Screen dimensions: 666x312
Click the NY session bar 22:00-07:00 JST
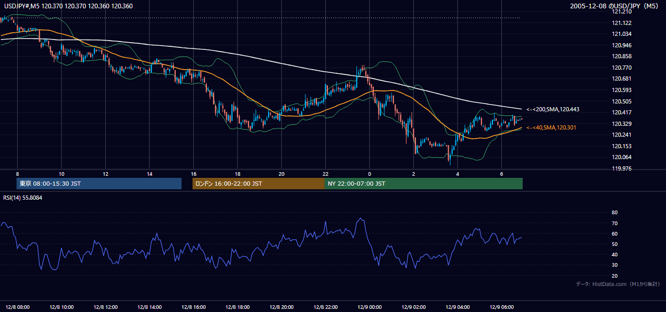pos(424,184)
